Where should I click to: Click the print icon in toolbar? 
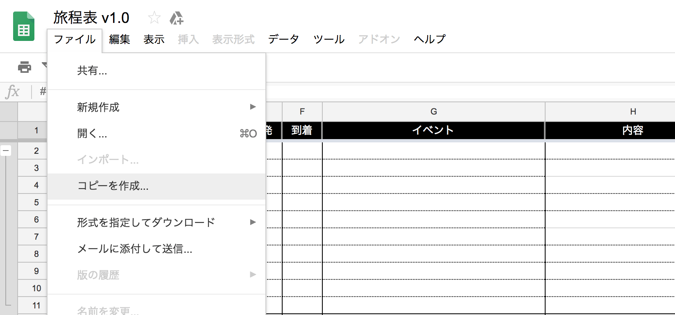coord(25,67)
